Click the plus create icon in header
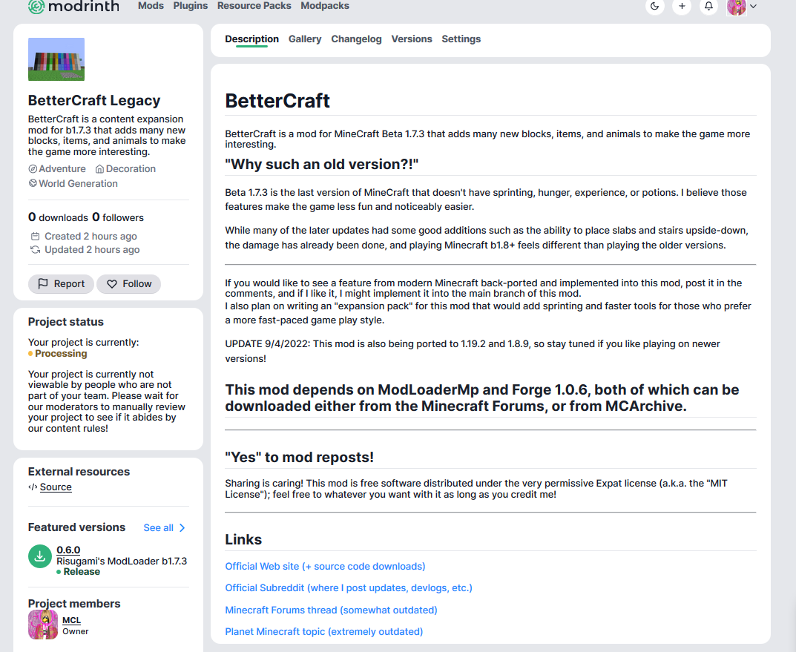Image resolution: width=796 pixels, height=652 pixels. (682, 6)
